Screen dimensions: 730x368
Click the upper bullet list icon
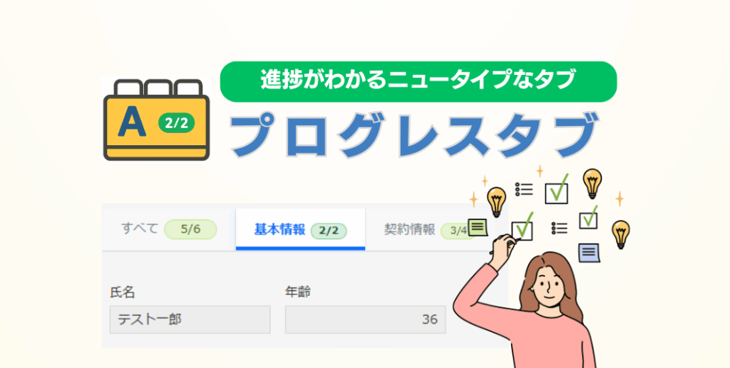524,189
